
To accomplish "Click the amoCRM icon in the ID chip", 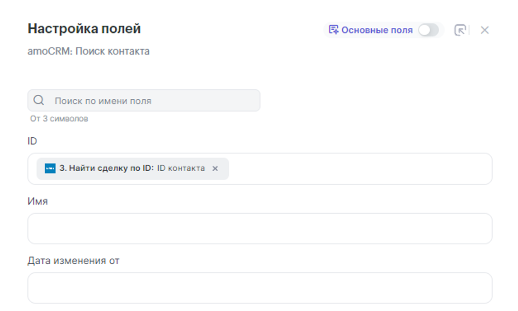I will point(50,168).
